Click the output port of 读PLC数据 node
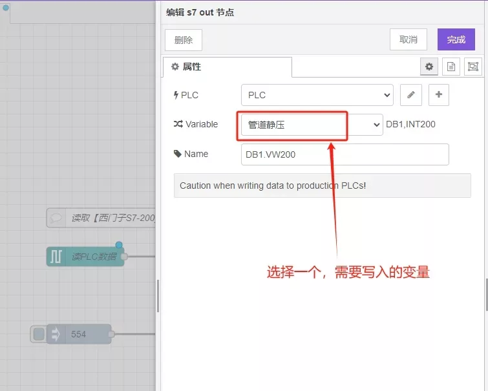 [x=124, y=257]
